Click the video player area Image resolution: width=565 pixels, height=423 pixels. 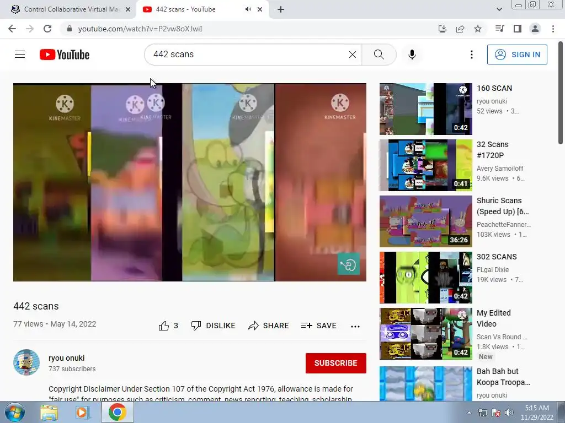coord(190,182)
